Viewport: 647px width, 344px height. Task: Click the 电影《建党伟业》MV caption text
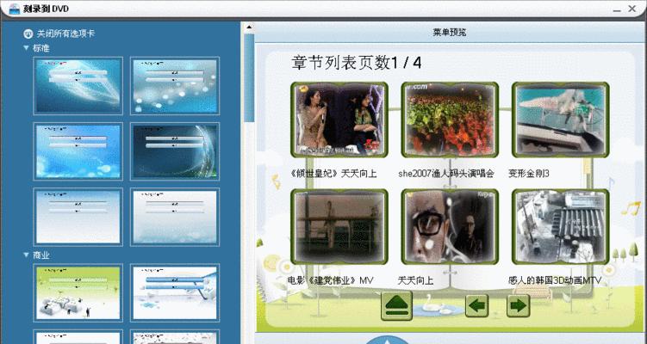(330, 280)
